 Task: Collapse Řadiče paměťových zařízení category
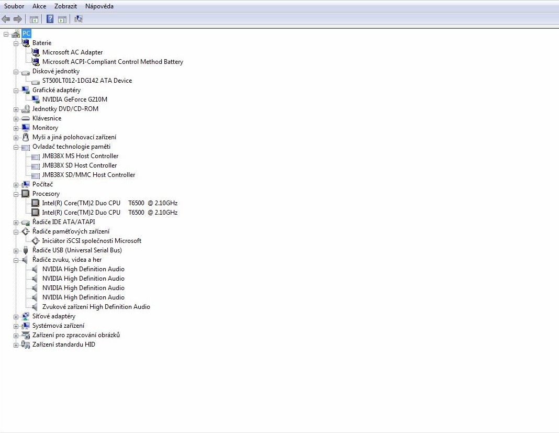[x=16, y=232]
